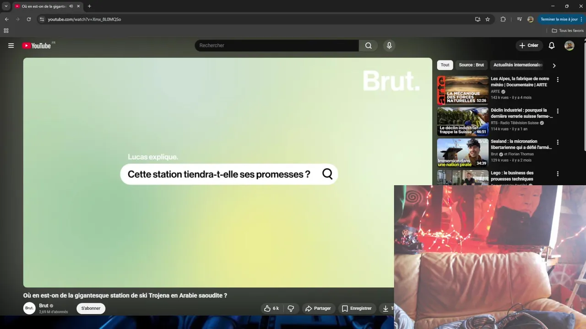586x329 pixels.
Task: Open video titled Déclin industriel : pourquoi la
Action: pyautogui.click(x=521, y=113)
